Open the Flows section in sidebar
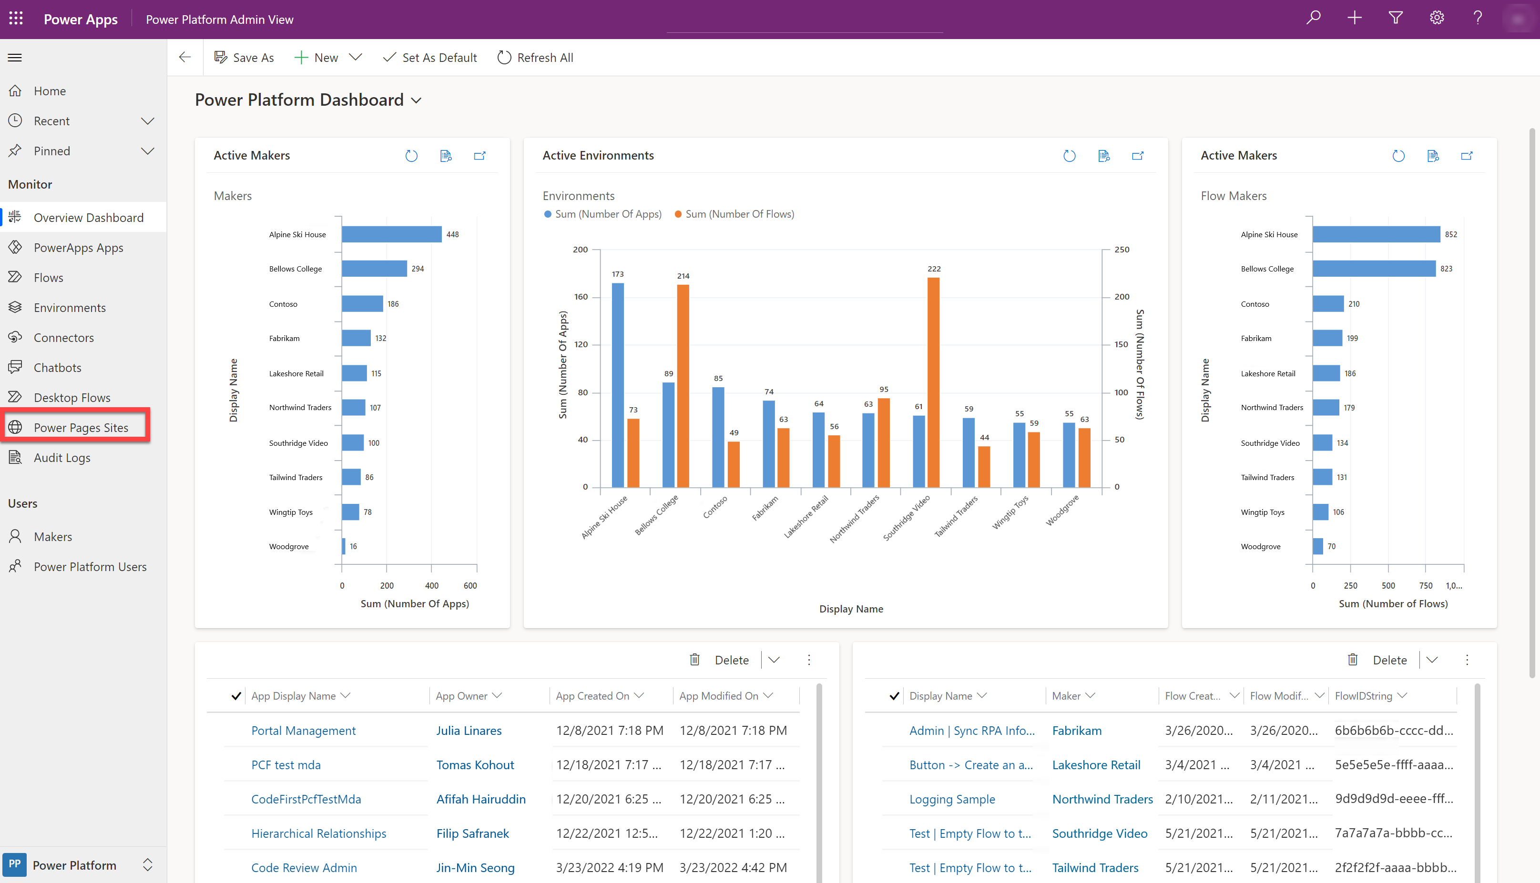This screenshot has height=883, width=1540. pos(48,277)
